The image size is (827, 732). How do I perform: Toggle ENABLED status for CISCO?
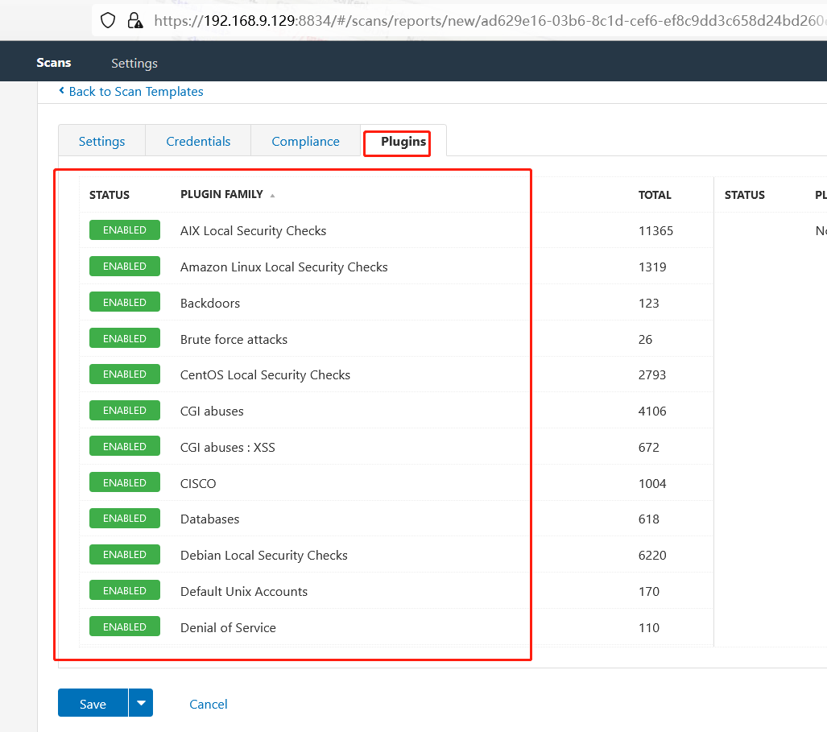tap(125, 482)
